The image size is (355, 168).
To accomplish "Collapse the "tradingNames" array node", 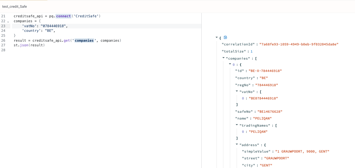I will point(237,125).
